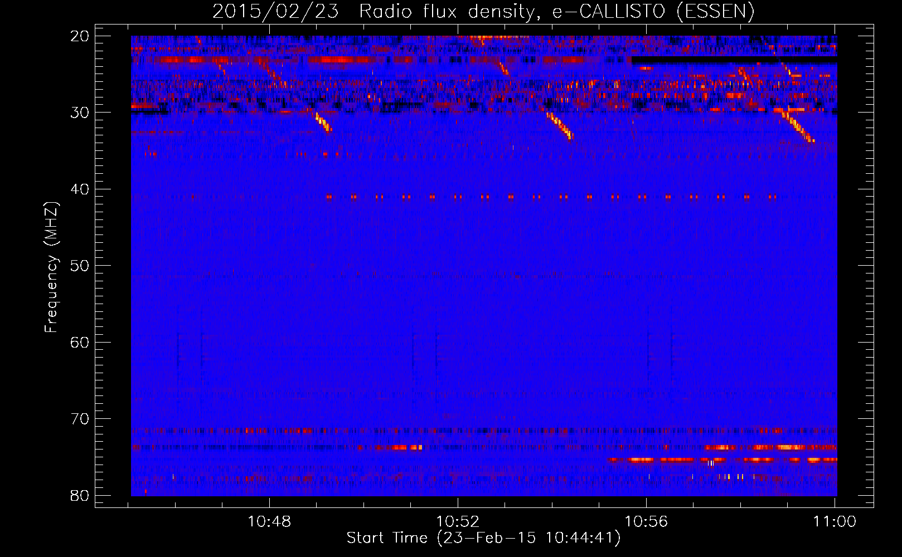
Task: Click the 50 MHz frequency tick label
Action: coord(80,266)
